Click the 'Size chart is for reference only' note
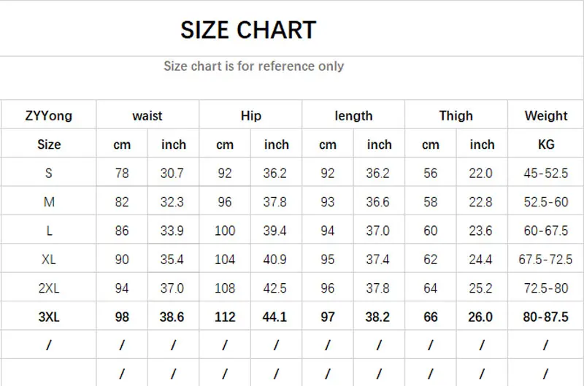584x386 pixels. point(253,66)
